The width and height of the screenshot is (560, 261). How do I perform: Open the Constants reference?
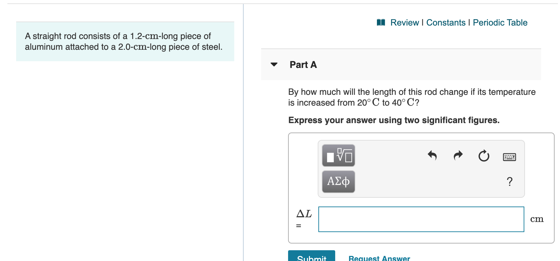446,22
